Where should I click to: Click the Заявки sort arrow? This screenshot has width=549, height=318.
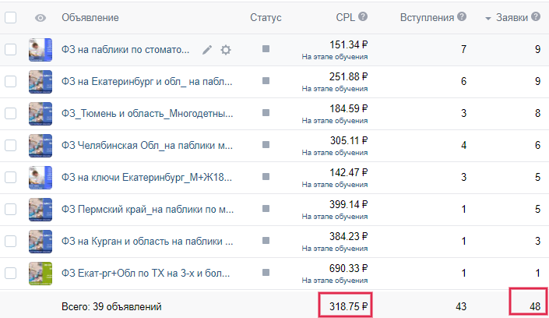487,19
